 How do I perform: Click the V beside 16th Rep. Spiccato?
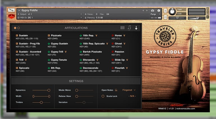pyautogui.click(x=107, y=44)
